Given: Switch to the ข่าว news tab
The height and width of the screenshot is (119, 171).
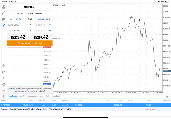Looking at the screenshot, I should 41,96.
